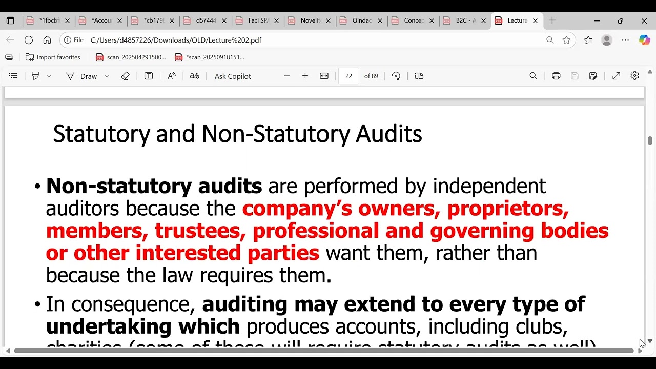Select the Erase tool

pyautogui.click(x=126, y=76)
